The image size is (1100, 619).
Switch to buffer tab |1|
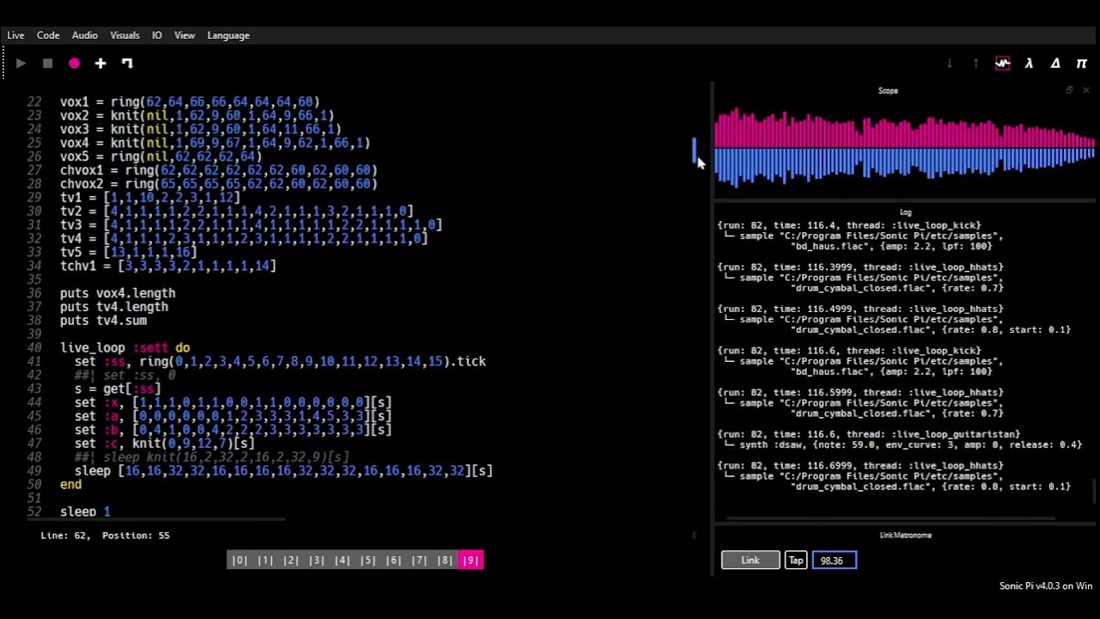point(266,561)
